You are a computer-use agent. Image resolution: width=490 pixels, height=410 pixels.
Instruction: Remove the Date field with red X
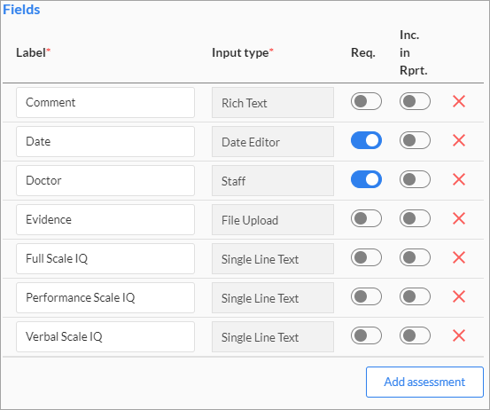459,140
